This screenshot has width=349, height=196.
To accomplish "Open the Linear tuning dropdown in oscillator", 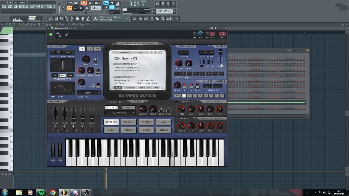I will click(x=68, y=52).
